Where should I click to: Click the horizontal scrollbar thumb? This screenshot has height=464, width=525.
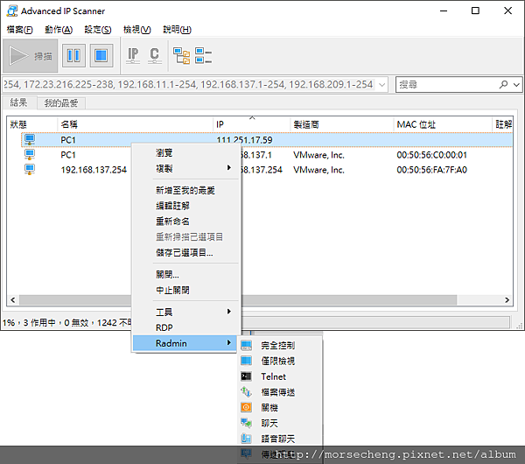(x=238, y=299)
